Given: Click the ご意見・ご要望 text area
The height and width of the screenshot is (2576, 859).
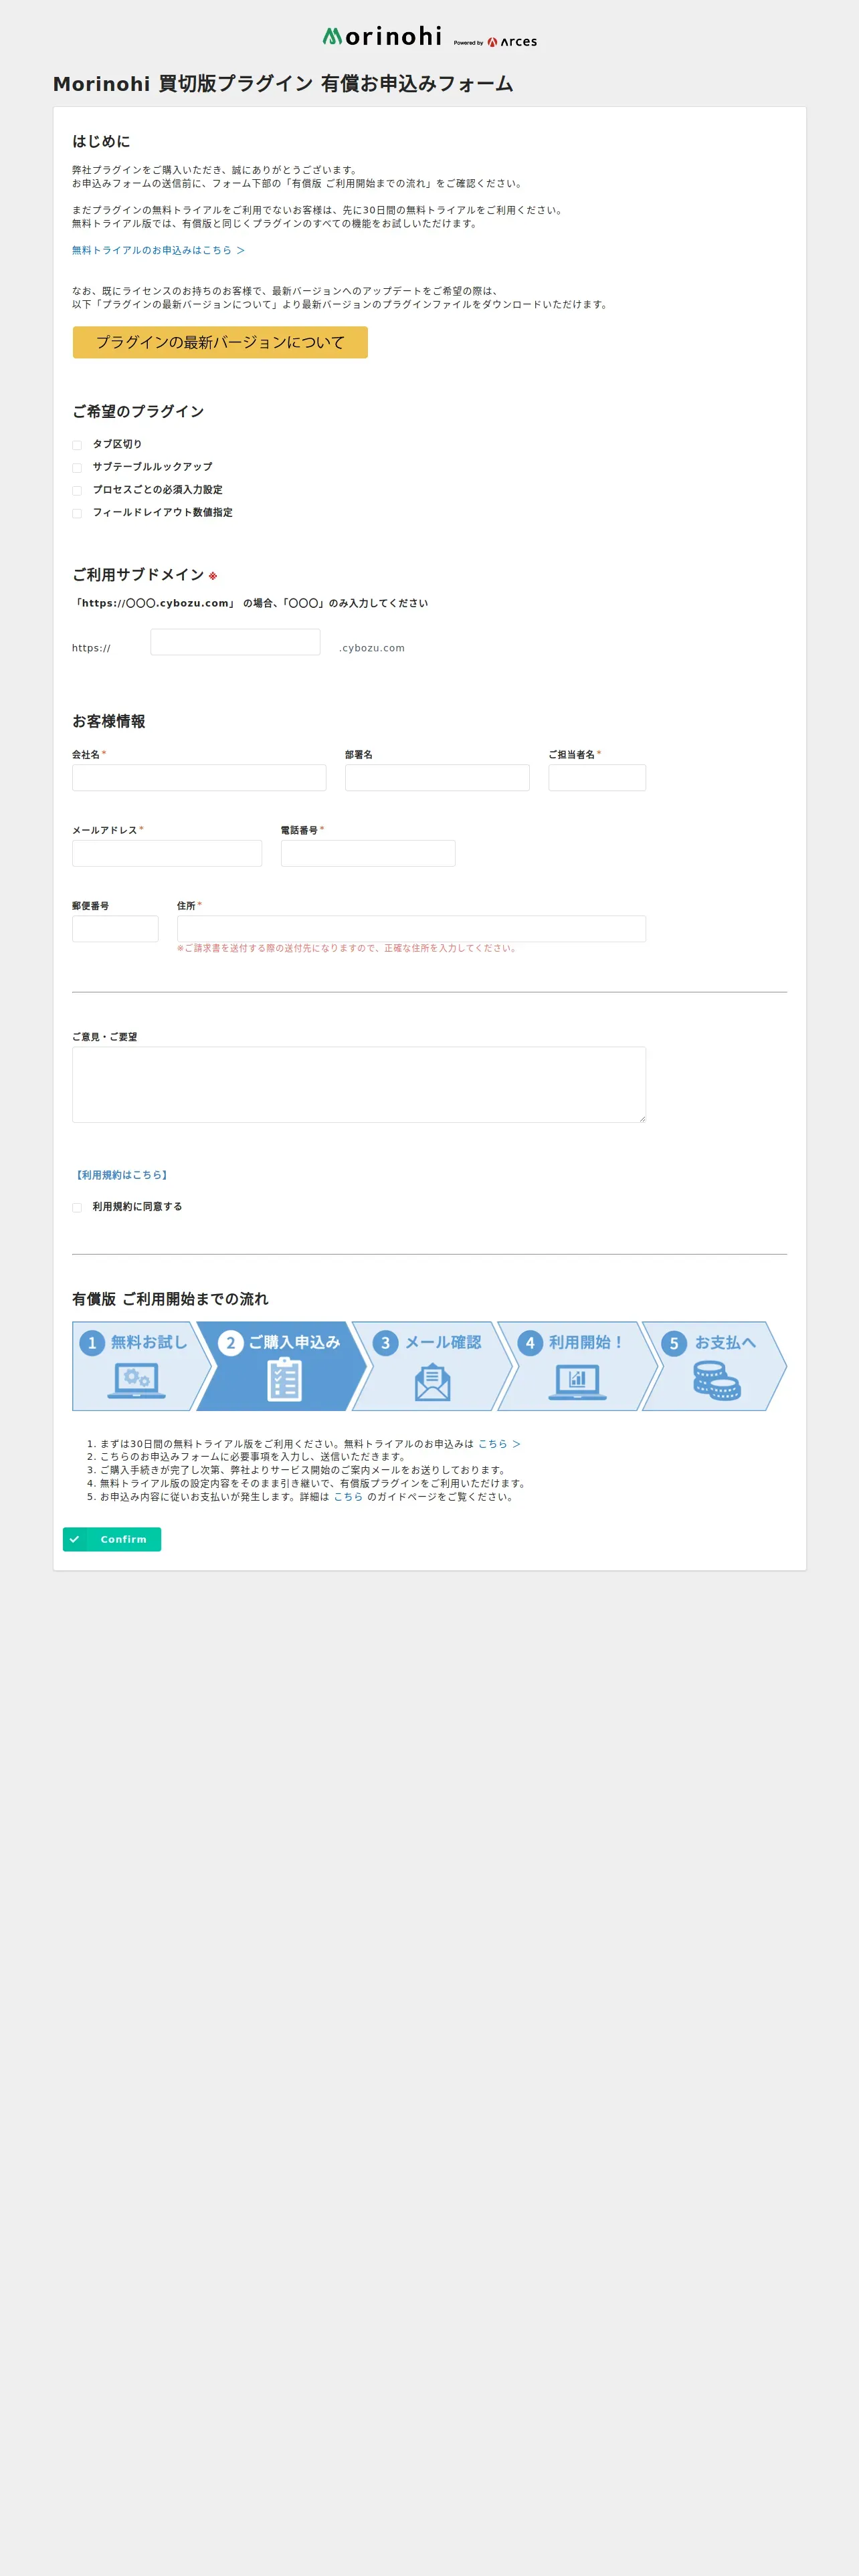Looking at the screenshot, I should 359,1085.
